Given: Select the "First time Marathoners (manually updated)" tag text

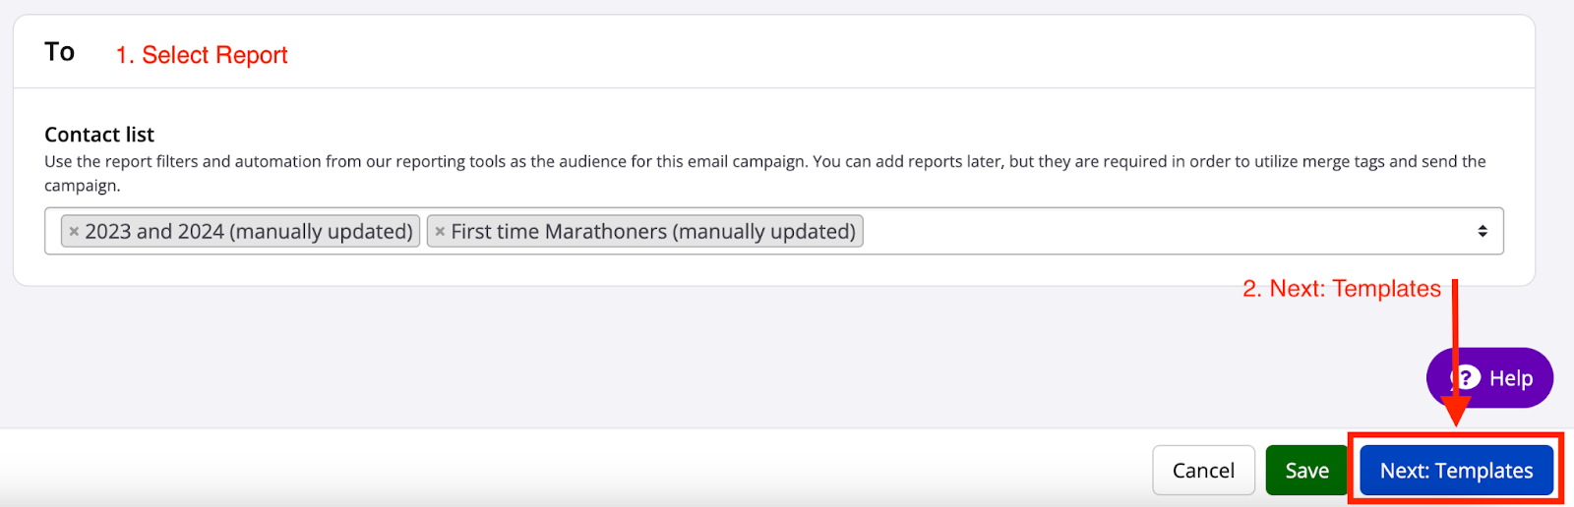Looking at the screenshot, I should click(653, 232).
